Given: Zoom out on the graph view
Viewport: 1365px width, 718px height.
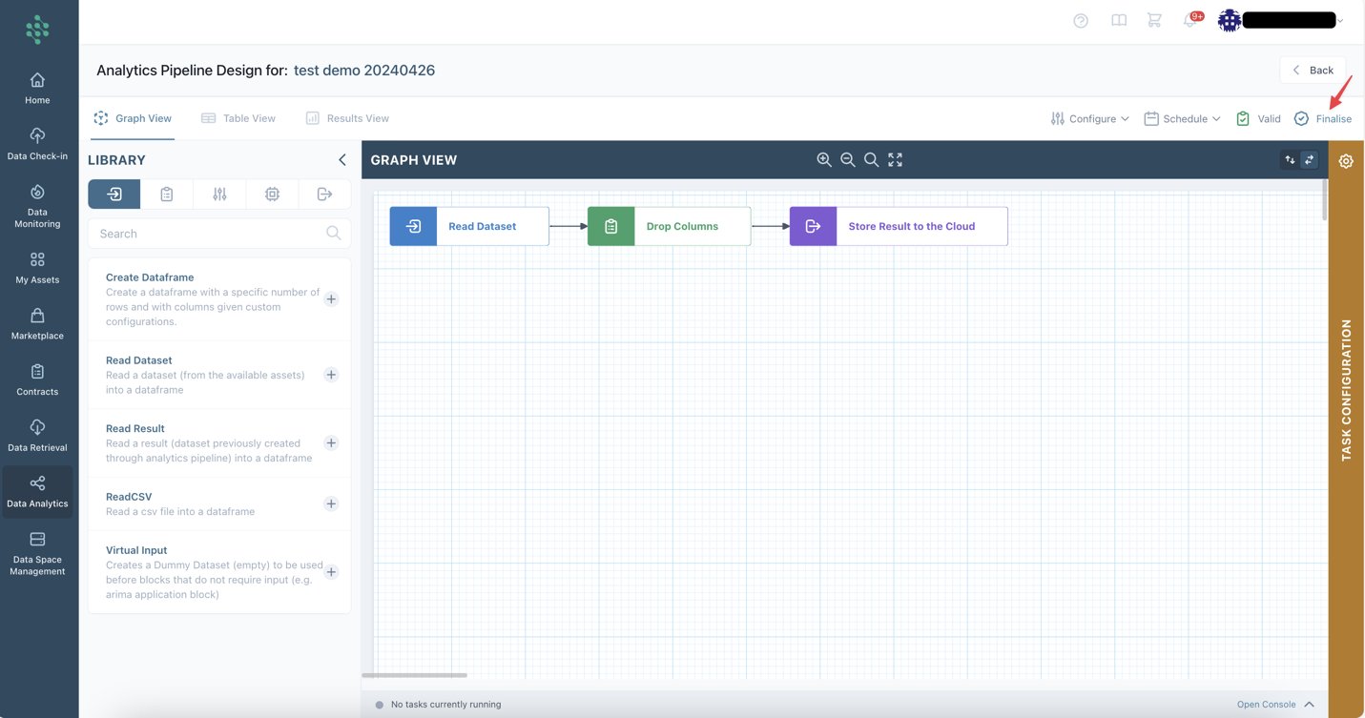Looking at the screenshot, I should [x=847, y=160].
